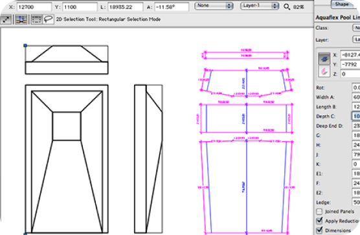This screenshot has height=235, width=360.
Task: Open the Layer-1 dropdown in top bar
Action: 260,6
